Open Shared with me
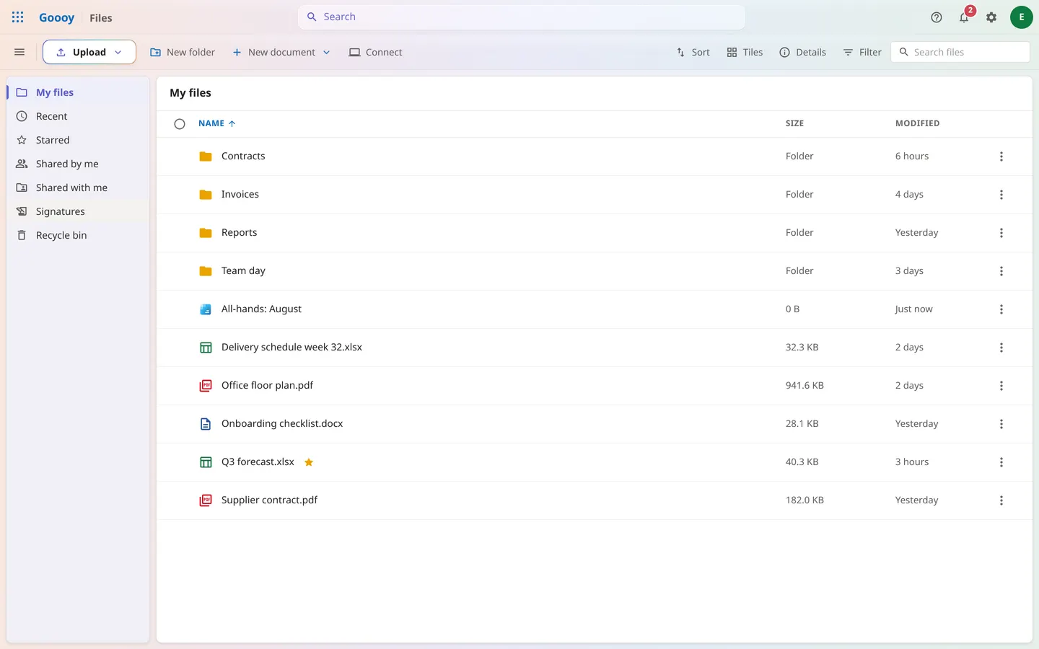1039x649 pixels. 78,187
